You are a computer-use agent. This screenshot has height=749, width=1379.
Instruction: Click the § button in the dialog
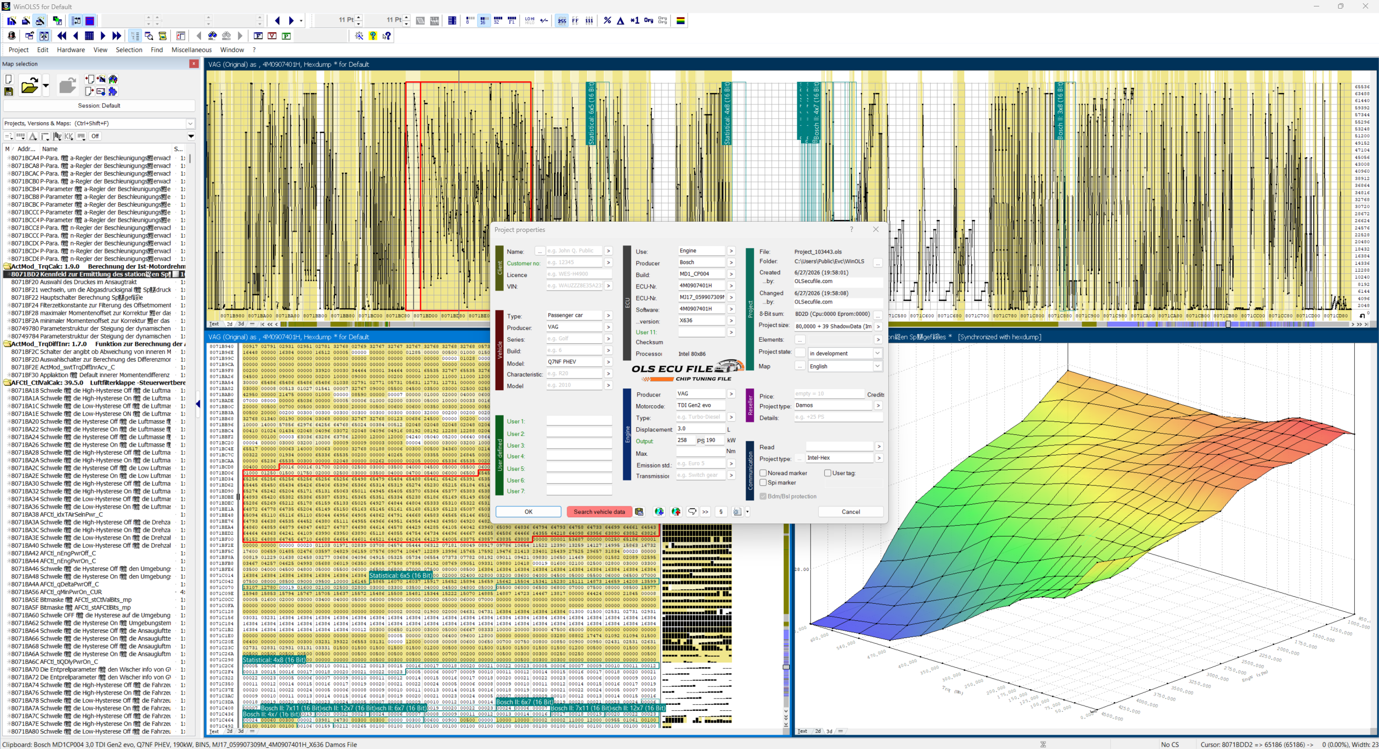(x=721, y=512)
